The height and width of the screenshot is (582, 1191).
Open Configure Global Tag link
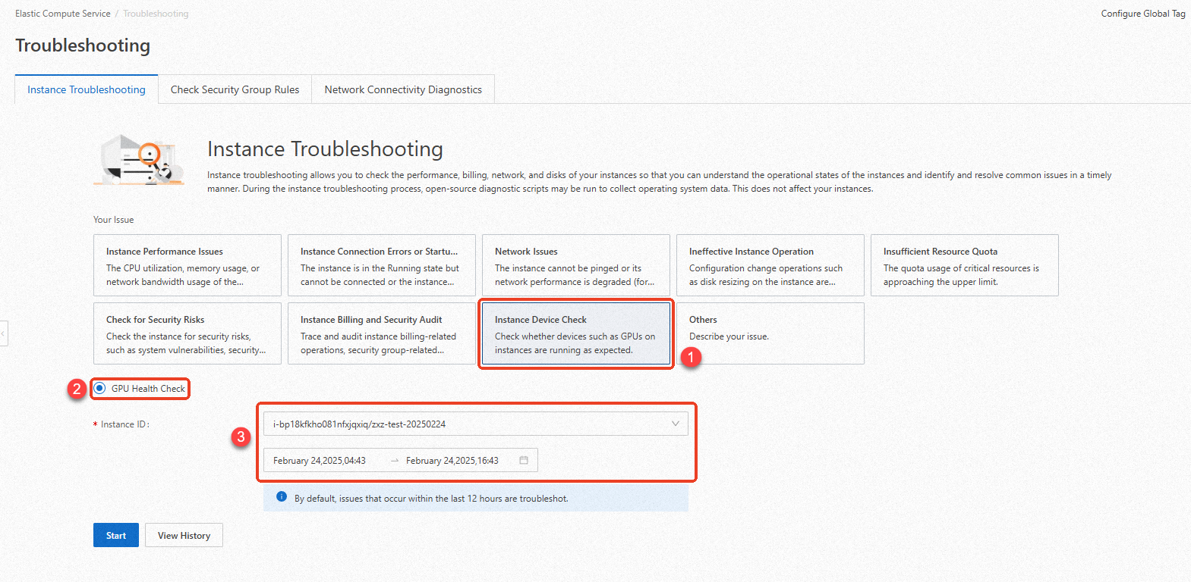(x=1143, y=14)
